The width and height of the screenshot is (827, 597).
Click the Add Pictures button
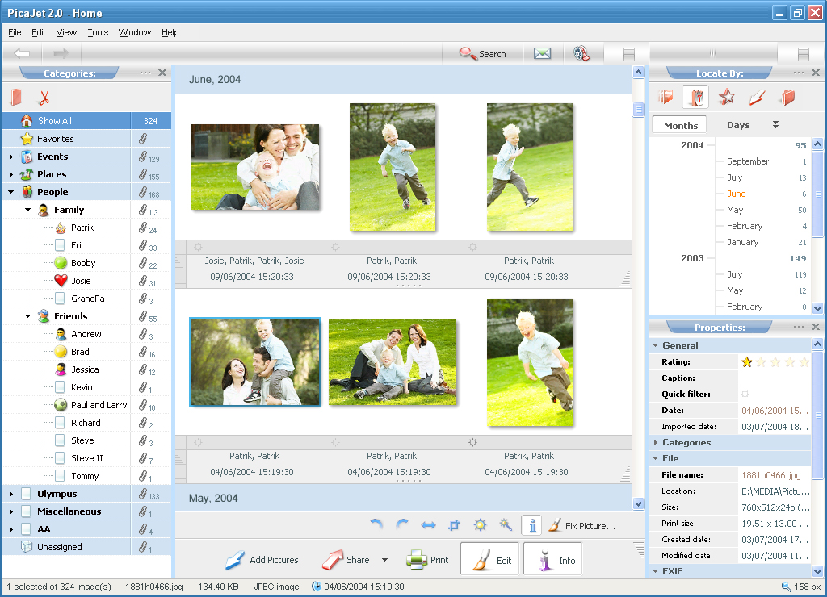point(262,560)
